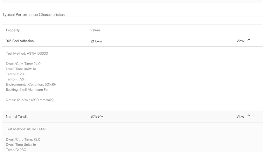Click the Notes: 12 in/min line

coord(30,100)
